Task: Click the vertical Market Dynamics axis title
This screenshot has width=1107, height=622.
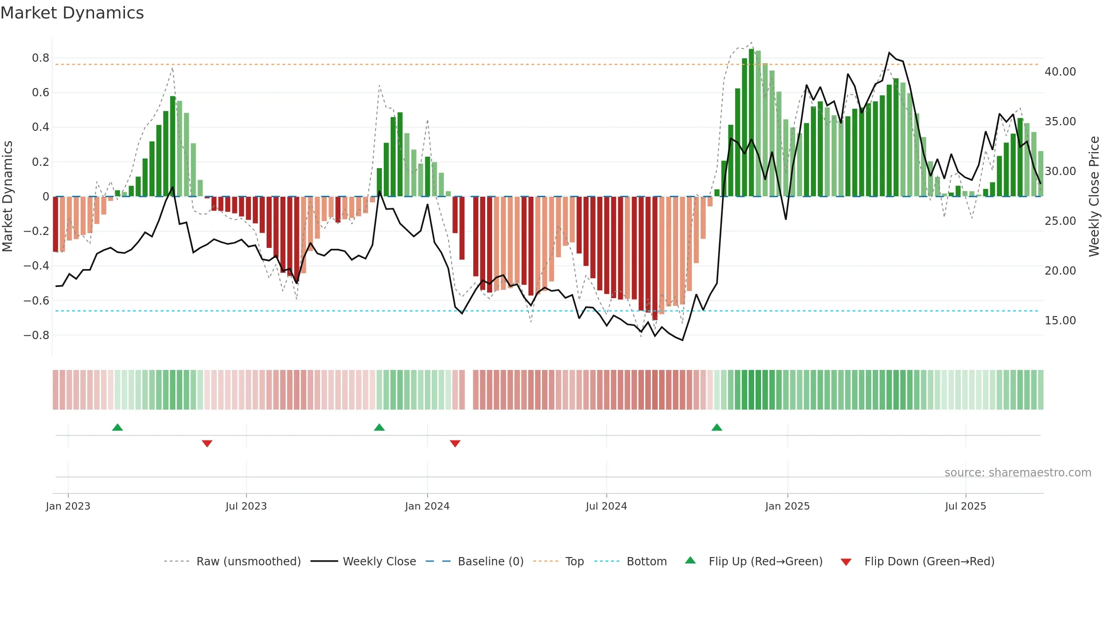Action: pyautogui.click(x=8, y=196)
